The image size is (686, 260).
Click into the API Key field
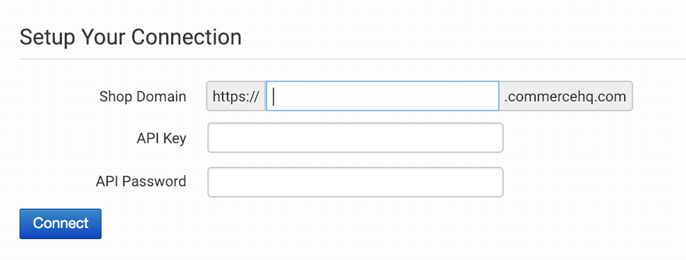(356, 138)
